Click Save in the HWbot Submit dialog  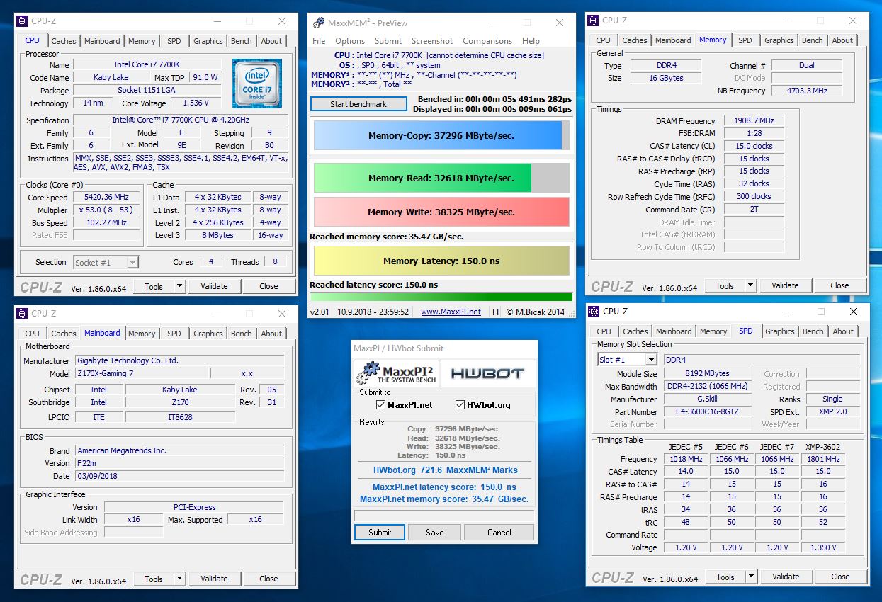pos(435,533)
